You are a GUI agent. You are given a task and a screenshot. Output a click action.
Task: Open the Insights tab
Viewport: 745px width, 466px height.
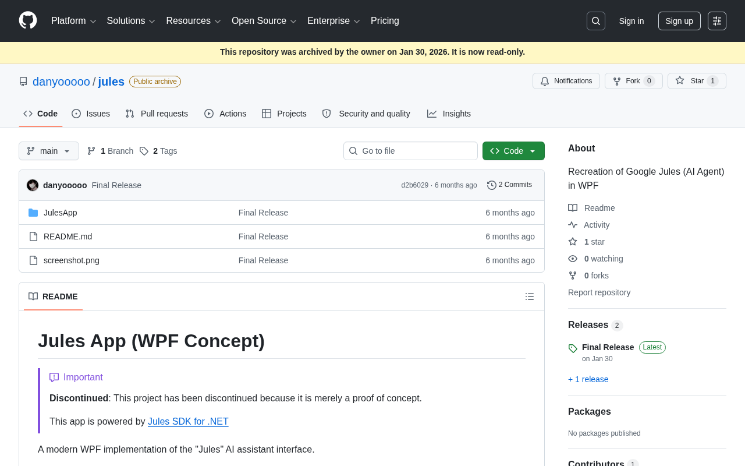tap(449, 114)
